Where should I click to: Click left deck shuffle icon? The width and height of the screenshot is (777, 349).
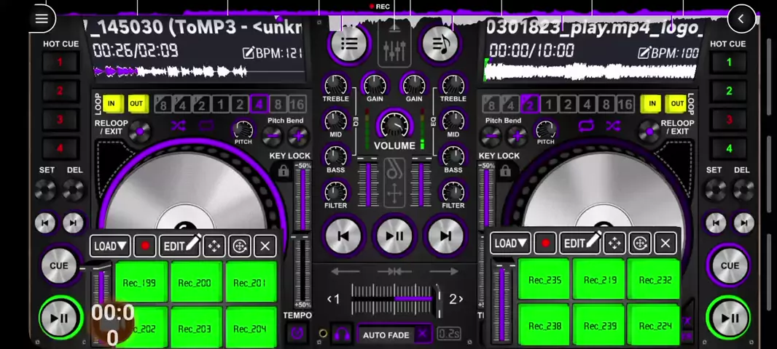click(179, 127)
